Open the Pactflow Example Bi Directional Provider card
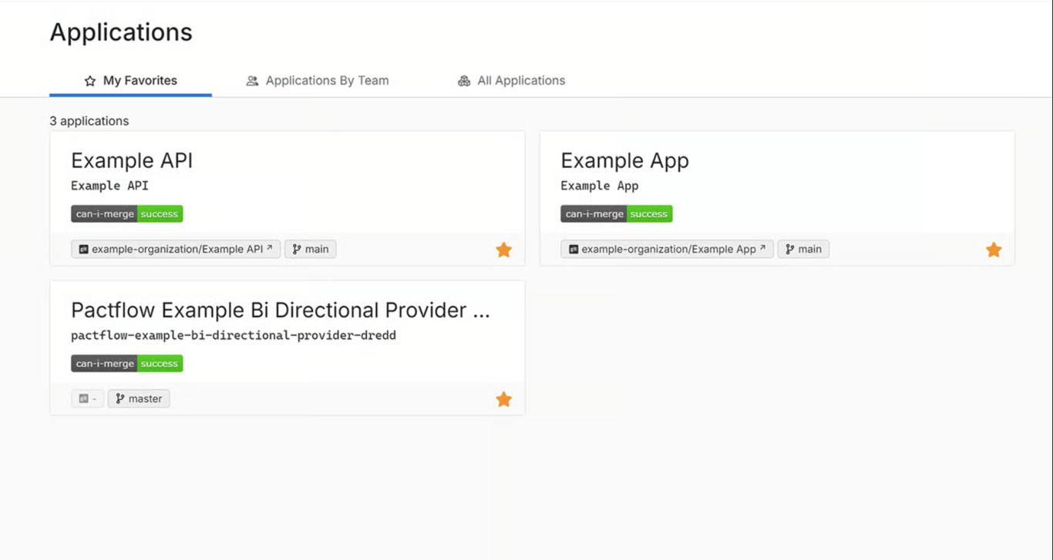 (280, 310)
